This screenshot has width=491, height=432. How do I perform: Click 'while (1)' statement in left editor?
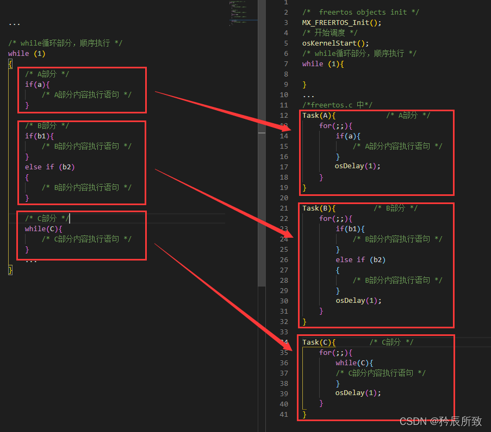coord(27,53)
